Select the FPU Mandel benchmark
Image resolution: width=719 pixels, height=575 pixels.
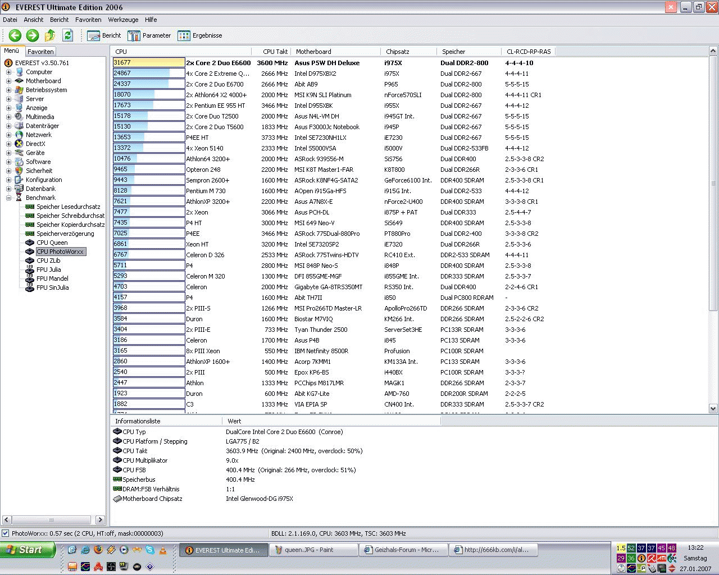click(x=53, y=279)
